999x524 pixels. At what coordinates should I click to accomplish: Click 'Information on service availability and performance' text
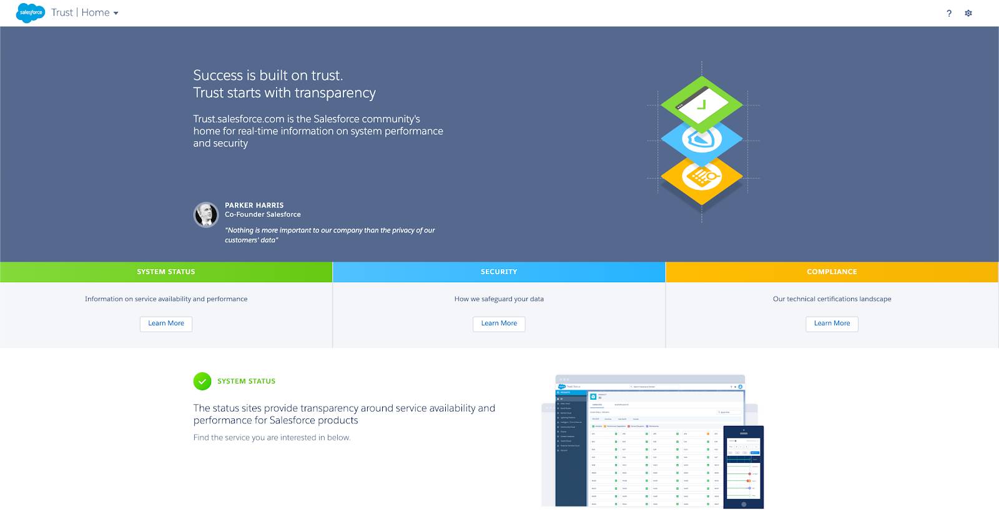(166, 299)
